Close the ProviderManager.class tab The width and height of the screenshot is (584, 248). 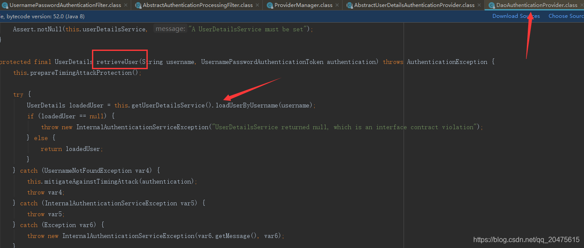point(337,5)
